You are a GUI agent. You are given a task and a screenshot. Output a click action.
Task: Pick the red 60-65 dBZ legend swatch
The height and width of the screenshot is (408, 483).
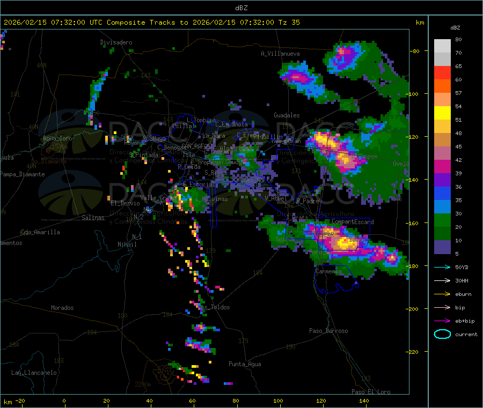[x=442, y=72]
